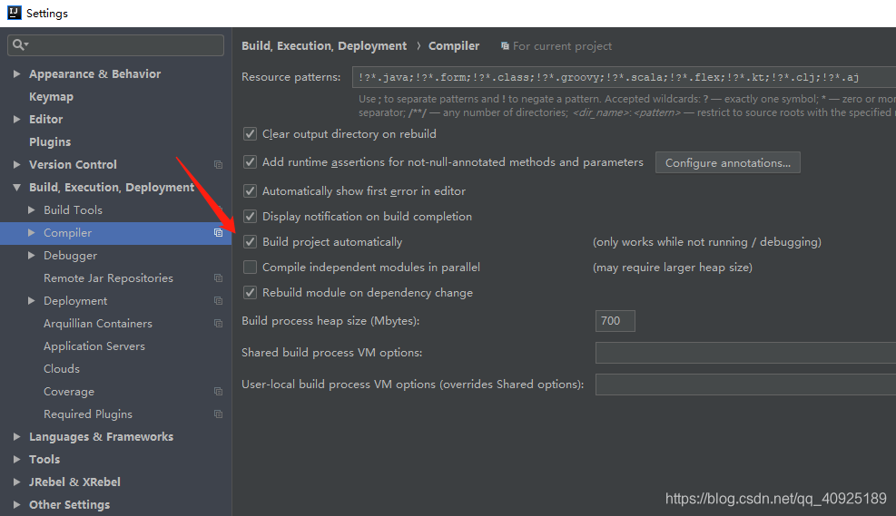Click project-level icon next to Version Control
This screenshot has height=516, width=896.
coord(218,164)
